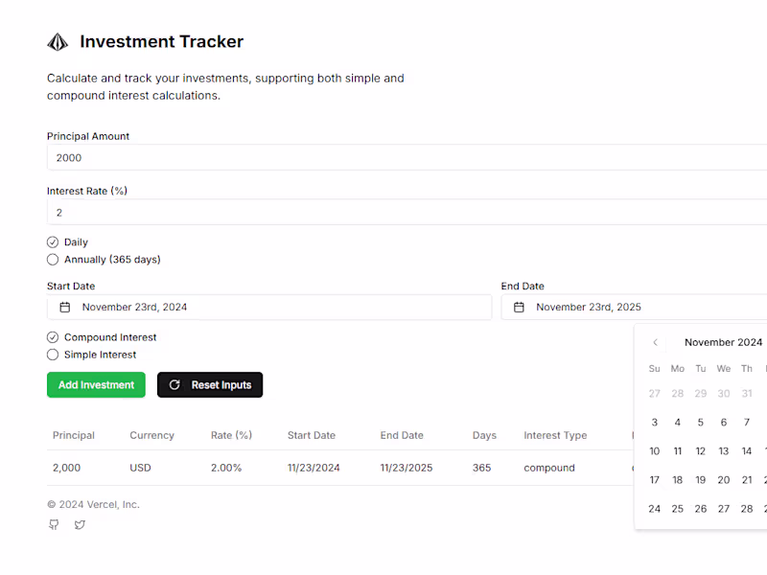Open GitHub via the footer icon
767x575 pixels.
point(54,524)
